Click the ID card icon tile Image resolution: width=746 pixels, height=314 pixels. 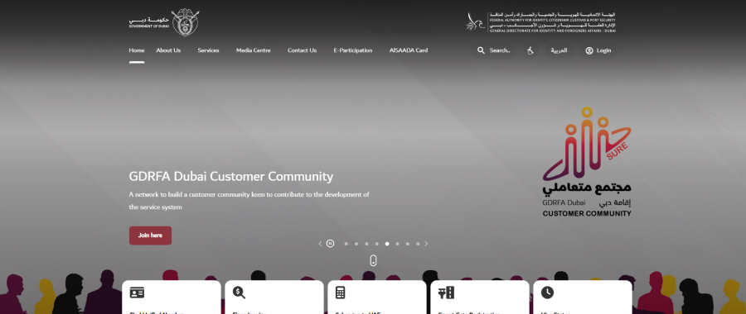[137, 293]
